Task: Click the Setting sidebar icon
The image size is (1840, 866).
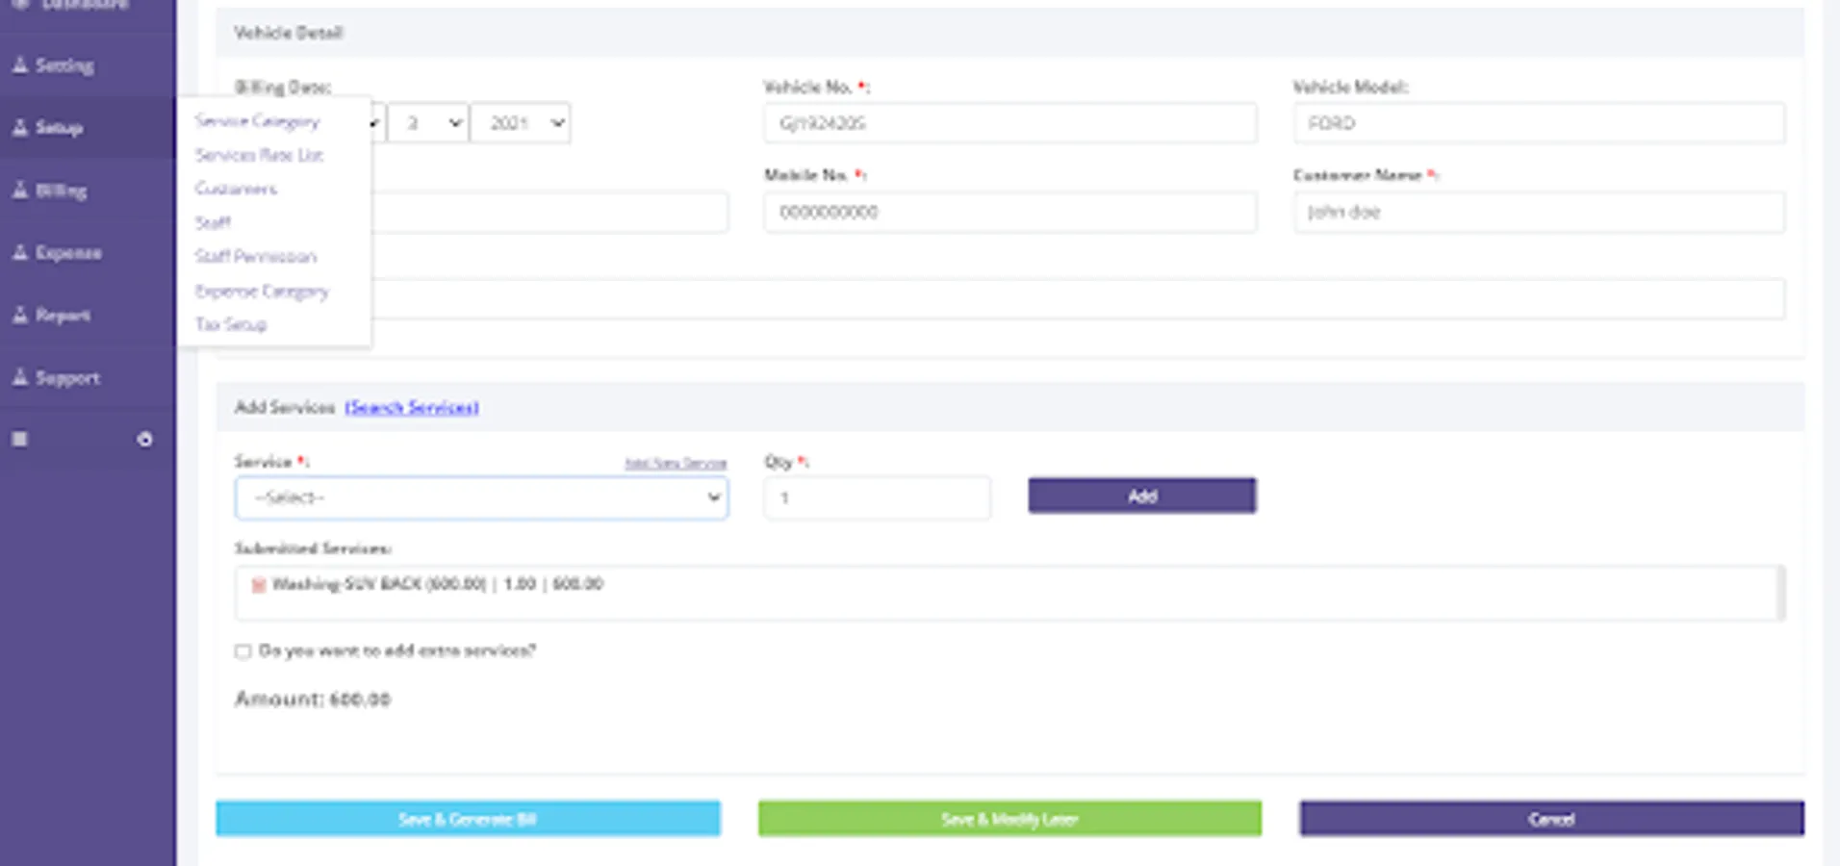Action: pyautogui.click(x=19, y=64)
